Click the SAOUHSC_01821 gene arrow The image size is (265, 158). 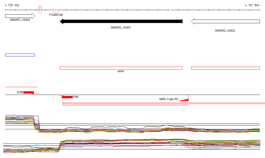point(225,21)
